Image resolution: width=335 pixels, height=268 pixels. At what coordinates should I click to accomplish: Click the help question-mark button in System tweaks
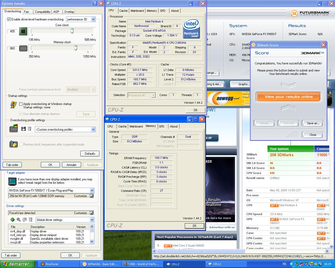94,3
